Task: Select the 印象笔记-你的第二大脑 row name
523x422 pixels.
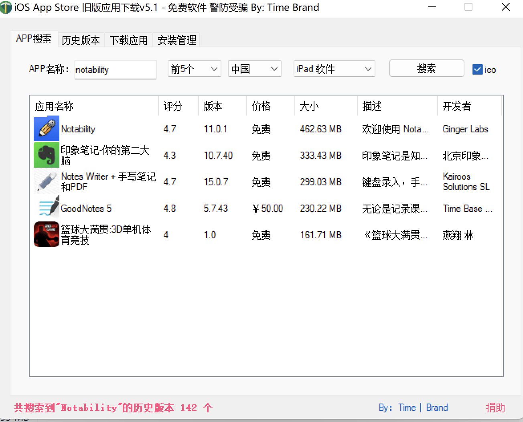Action: click(x=105, y=155)
